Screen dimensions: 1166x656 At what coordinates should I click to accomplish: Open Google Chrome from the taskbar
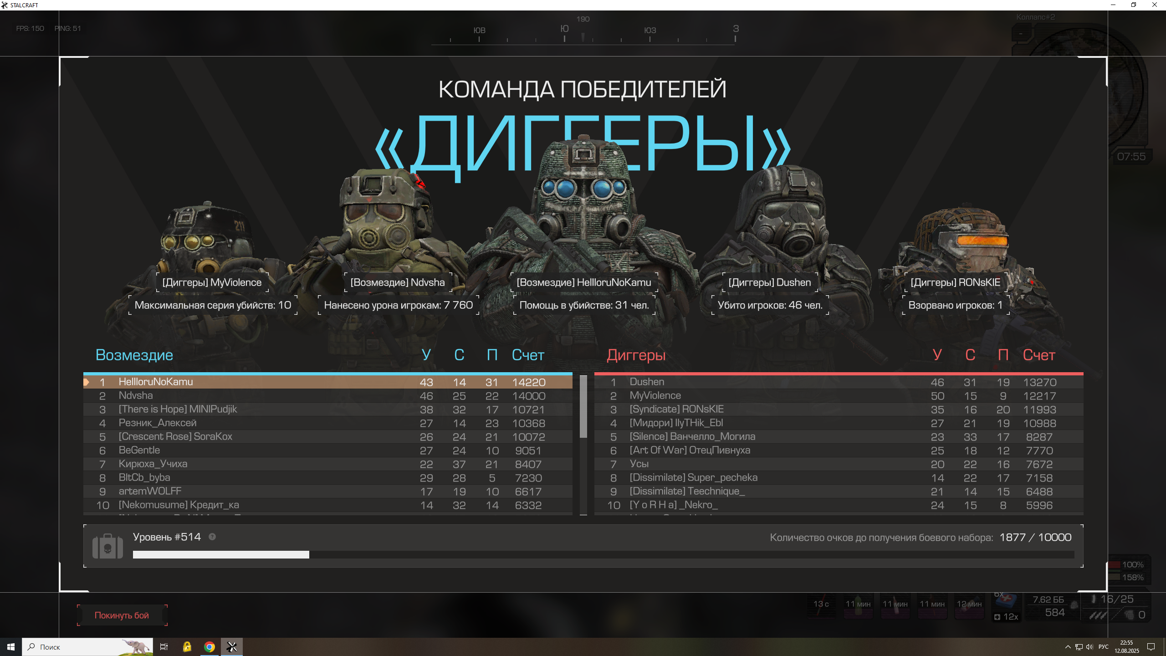[x=210, y=647]
